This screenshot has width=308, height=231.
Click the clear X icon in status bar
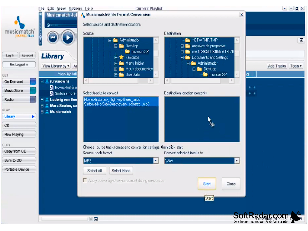[91, 219]
